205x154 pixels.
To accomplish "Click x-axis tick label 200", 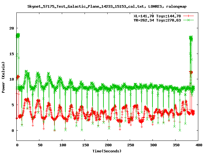I will [x=108, y=145].
